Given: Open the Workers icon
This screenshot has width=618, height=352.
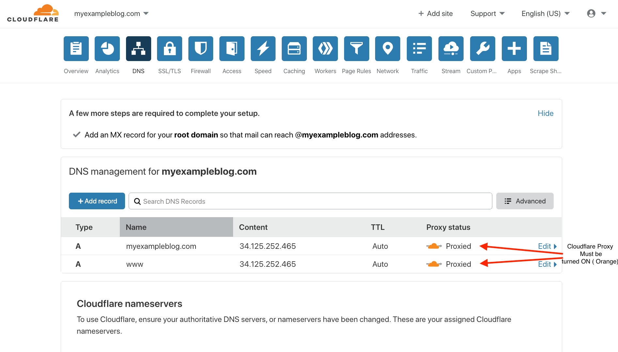Looking at the screenshot, I should coord(325,49).
